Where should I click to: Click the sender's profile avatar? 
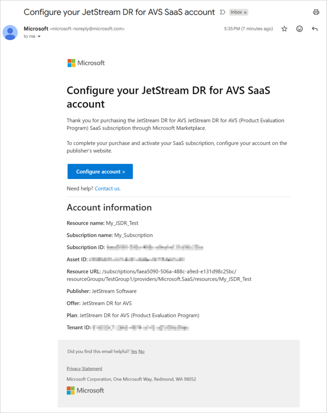click(x=10, y=32)
